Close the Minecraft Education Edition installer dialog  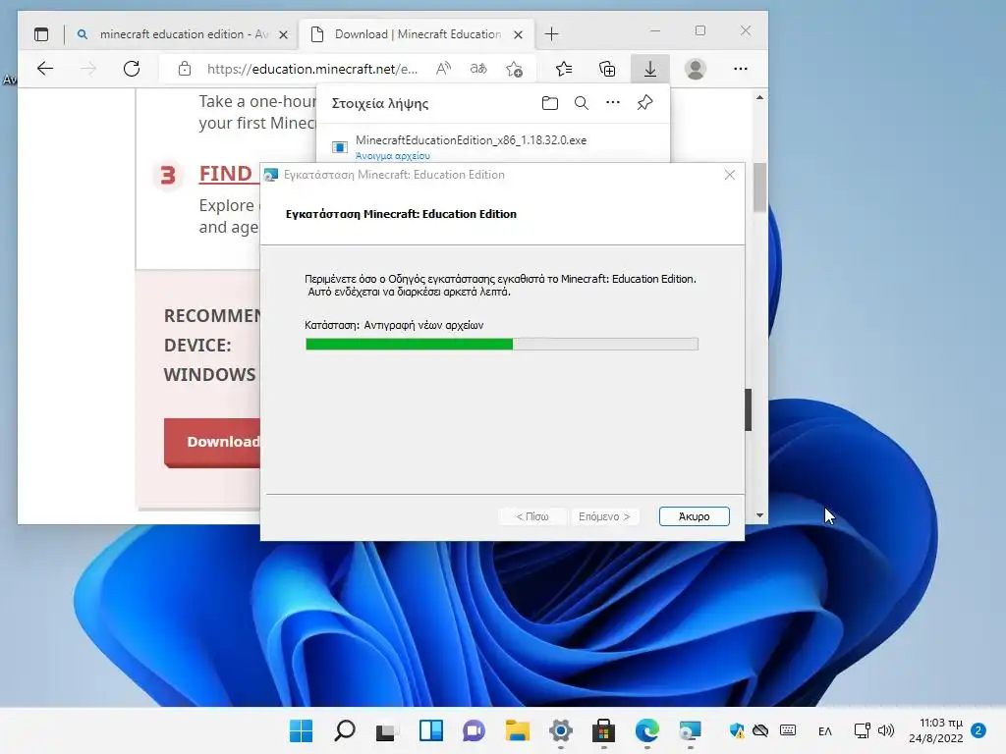(730, 175)
